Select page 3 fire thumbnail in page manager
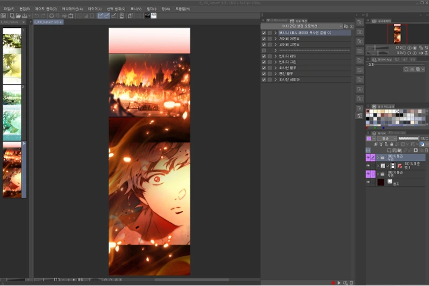The height and width of the screenshot is (286, 429). (x=12, y=169)
